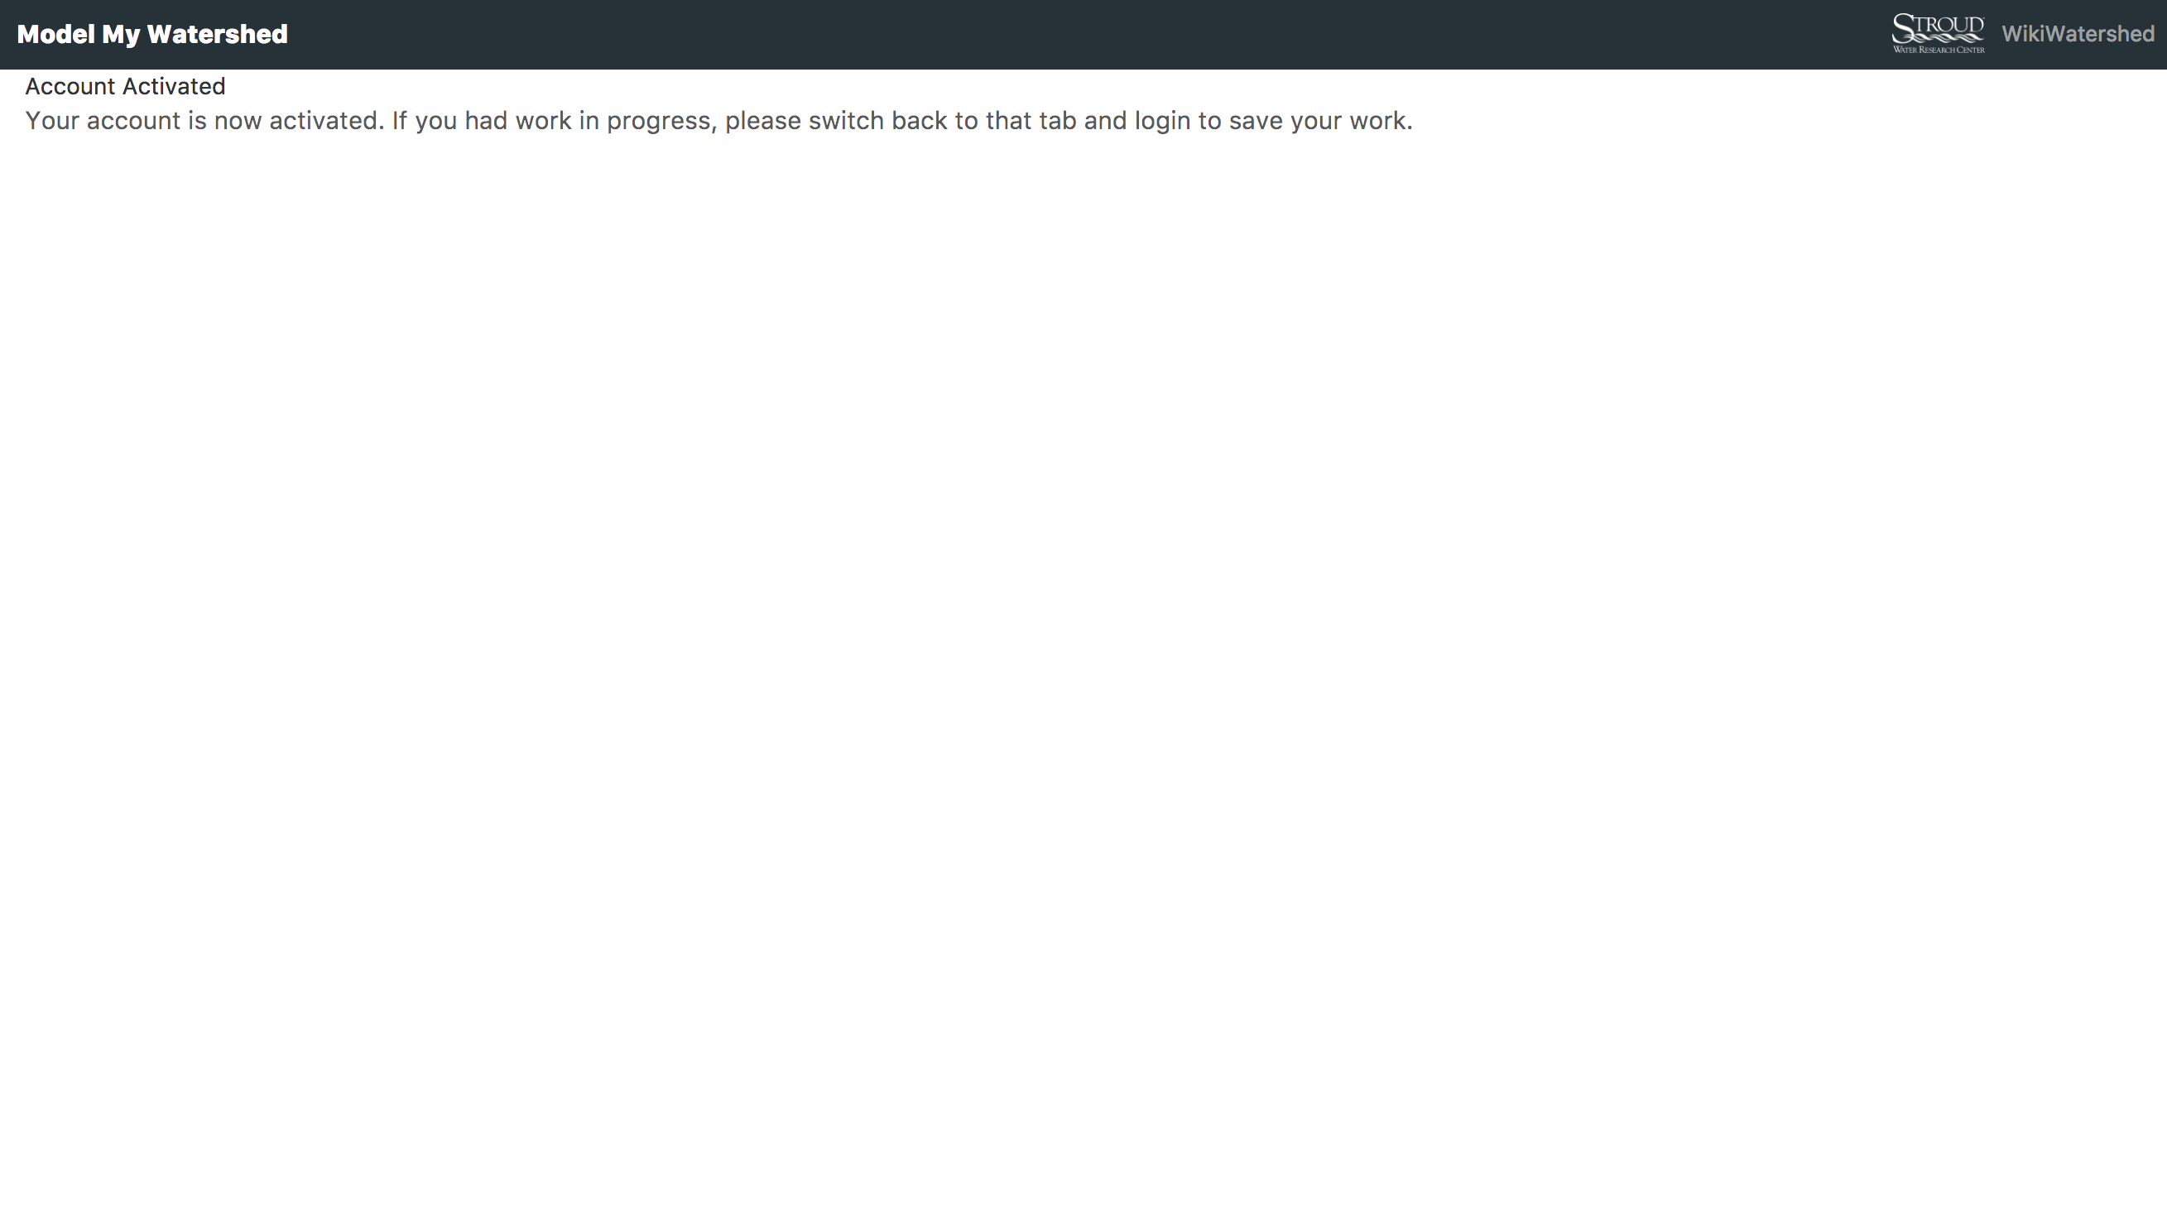Click the phrase "save your work"
This screenshot has height=1227, width=2167.
[1318, 122]
